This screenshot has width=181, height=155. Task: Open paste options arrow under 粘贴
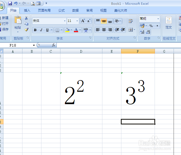(18, 32)
